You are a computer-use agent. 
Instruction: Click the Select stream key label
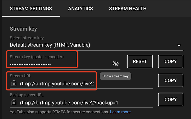[x=27, y=38]
